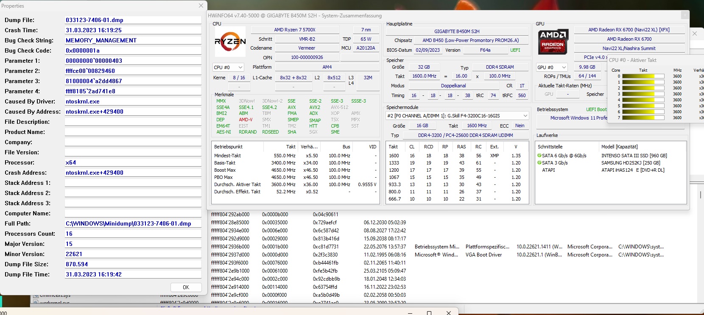The height and width of the screenshot is (315, 704).
Task: Click AMD Radeon RX 6700 (Navi22 XL) [XFX] button
Action: pos(629,30)
